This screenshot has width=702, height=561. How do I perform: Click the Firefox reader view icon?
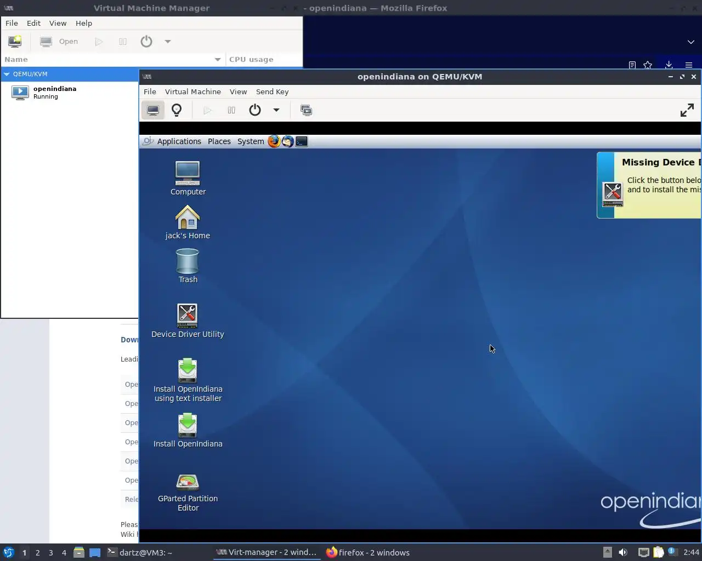tap(632, 65)
